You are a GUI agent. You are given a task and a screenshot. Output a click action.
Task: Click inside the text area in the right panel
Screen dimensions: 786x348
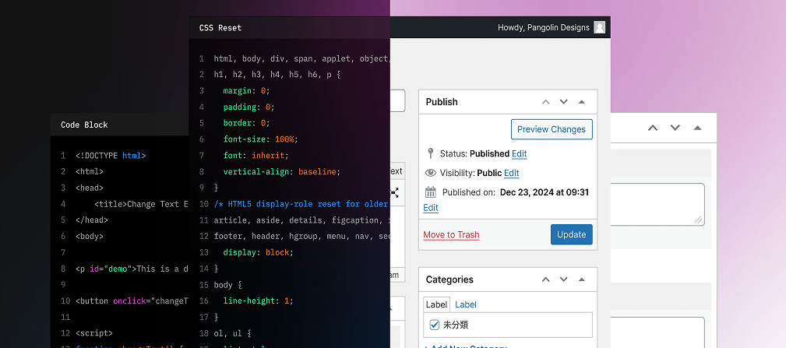click(x=658, y=204)
